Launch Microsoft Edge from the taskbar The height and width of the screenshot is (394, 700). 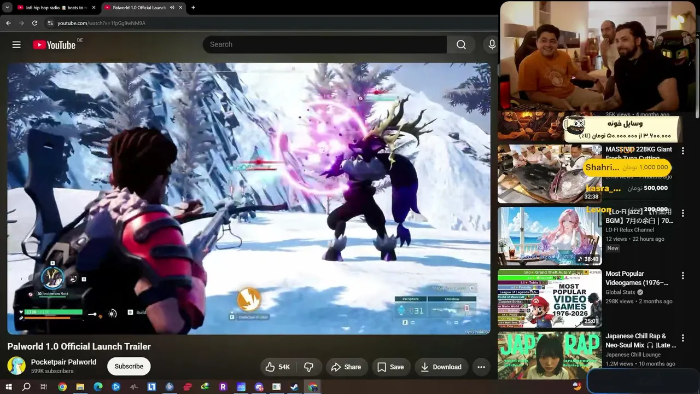[x=98, y=387]
